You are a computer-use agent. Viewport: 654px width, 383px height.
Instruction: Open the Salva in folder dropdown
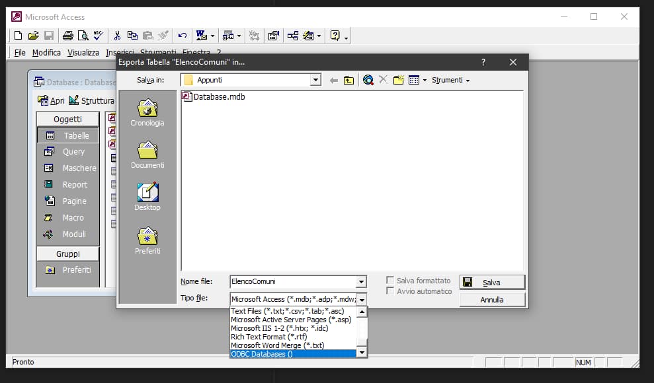click(315, 80)
